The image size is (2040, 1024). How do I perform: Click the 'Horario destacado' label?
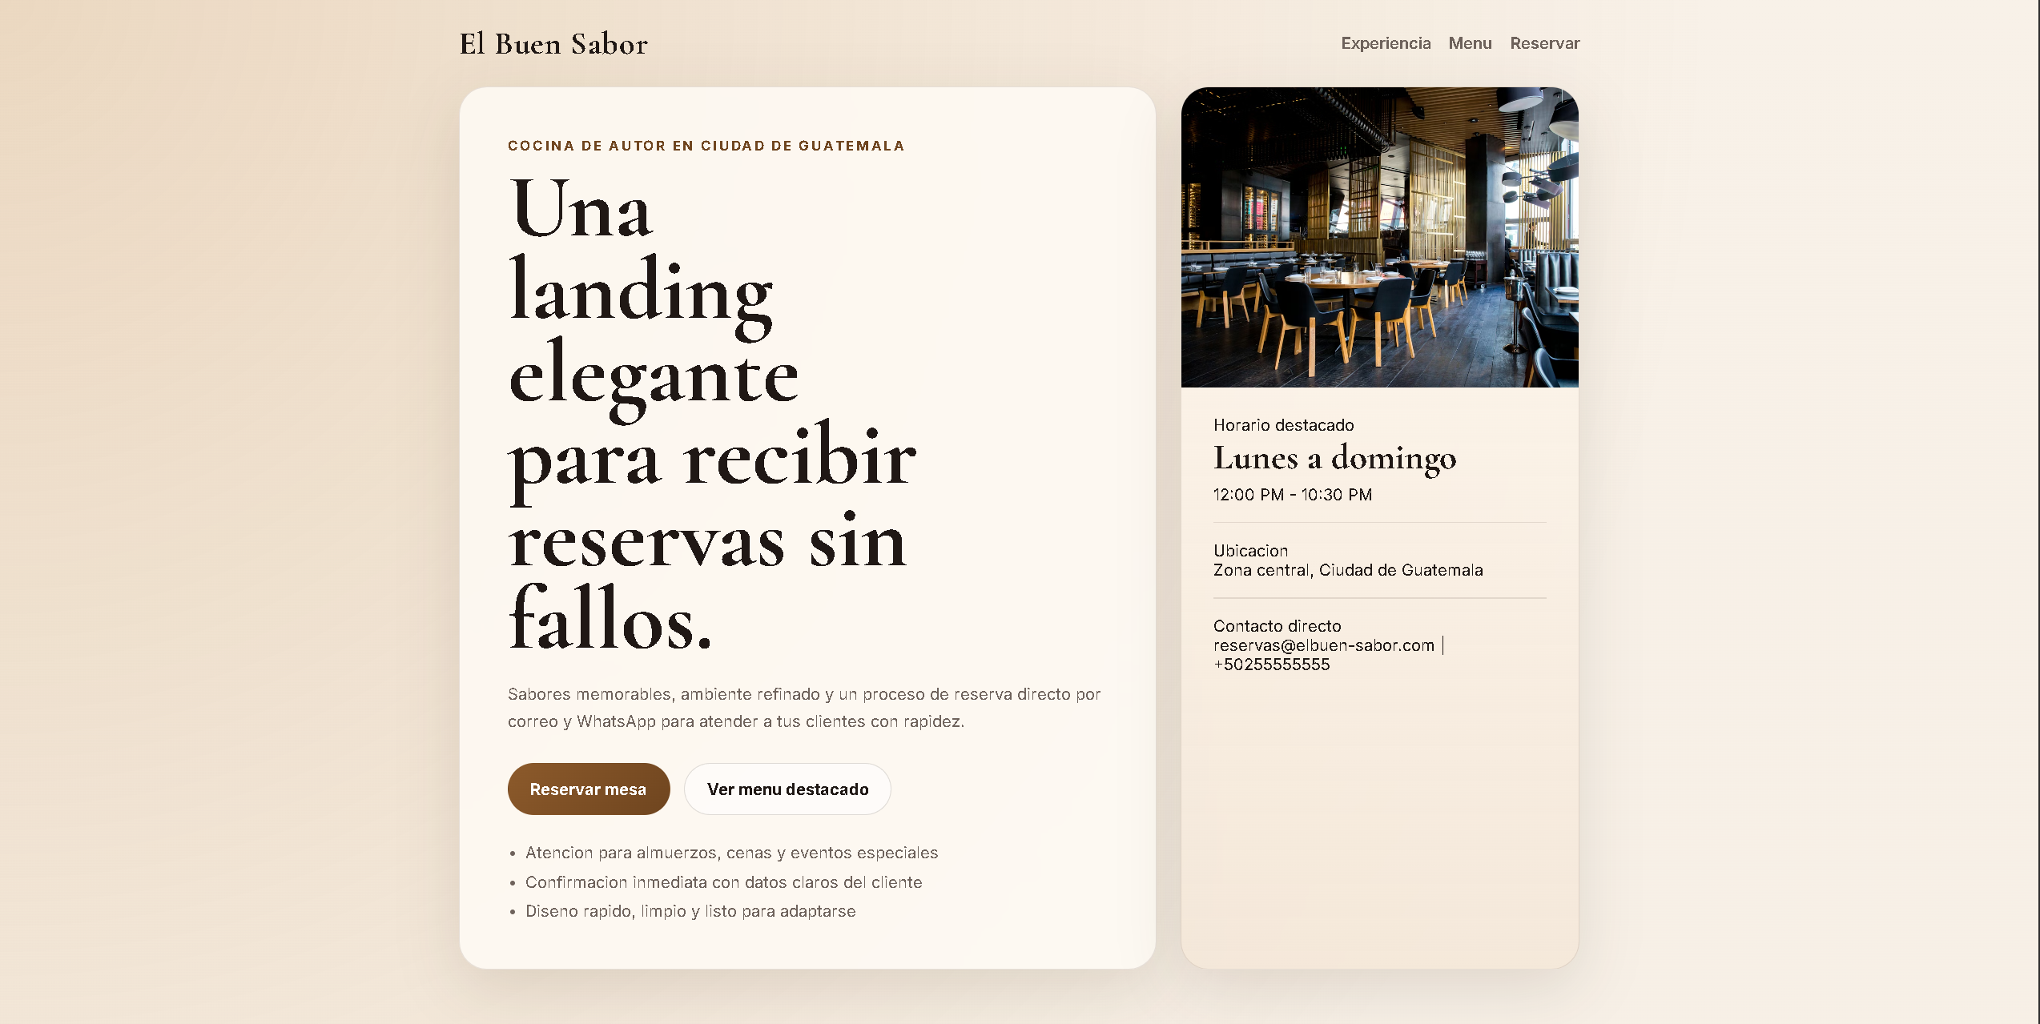coord(1283,425)
